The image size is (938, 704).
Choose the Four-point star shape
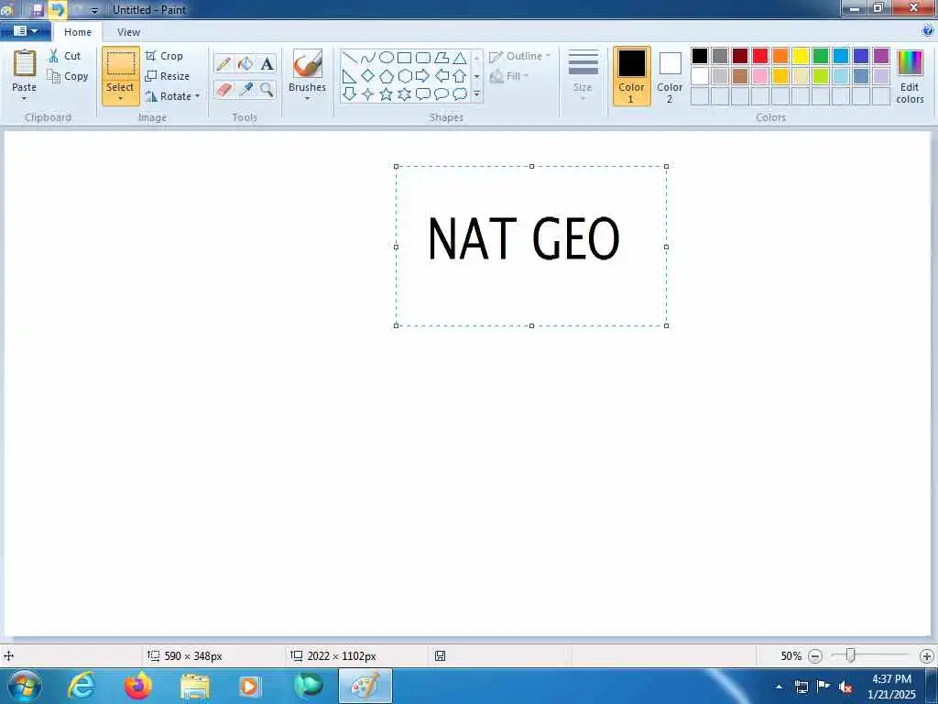tap(368, 94)
